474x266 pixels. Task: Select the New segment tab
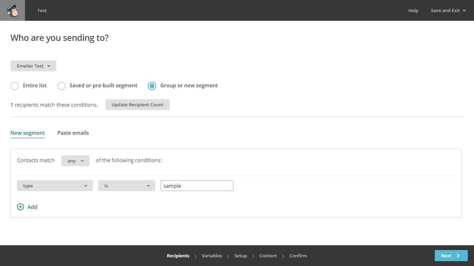[27, 133]
